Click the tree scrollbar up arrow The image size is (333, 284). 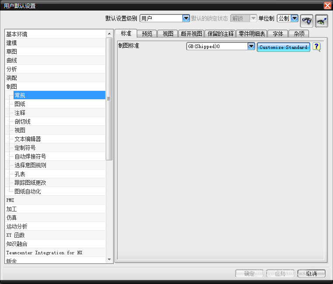[109, 34]
